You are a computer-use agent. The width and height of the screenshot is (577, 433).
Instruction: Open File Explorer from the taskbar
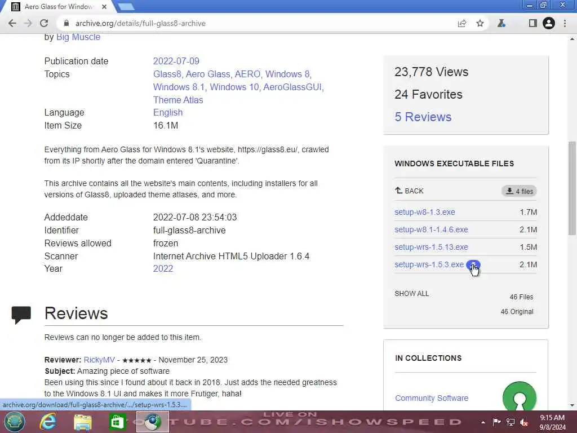(x=83, y=422)
